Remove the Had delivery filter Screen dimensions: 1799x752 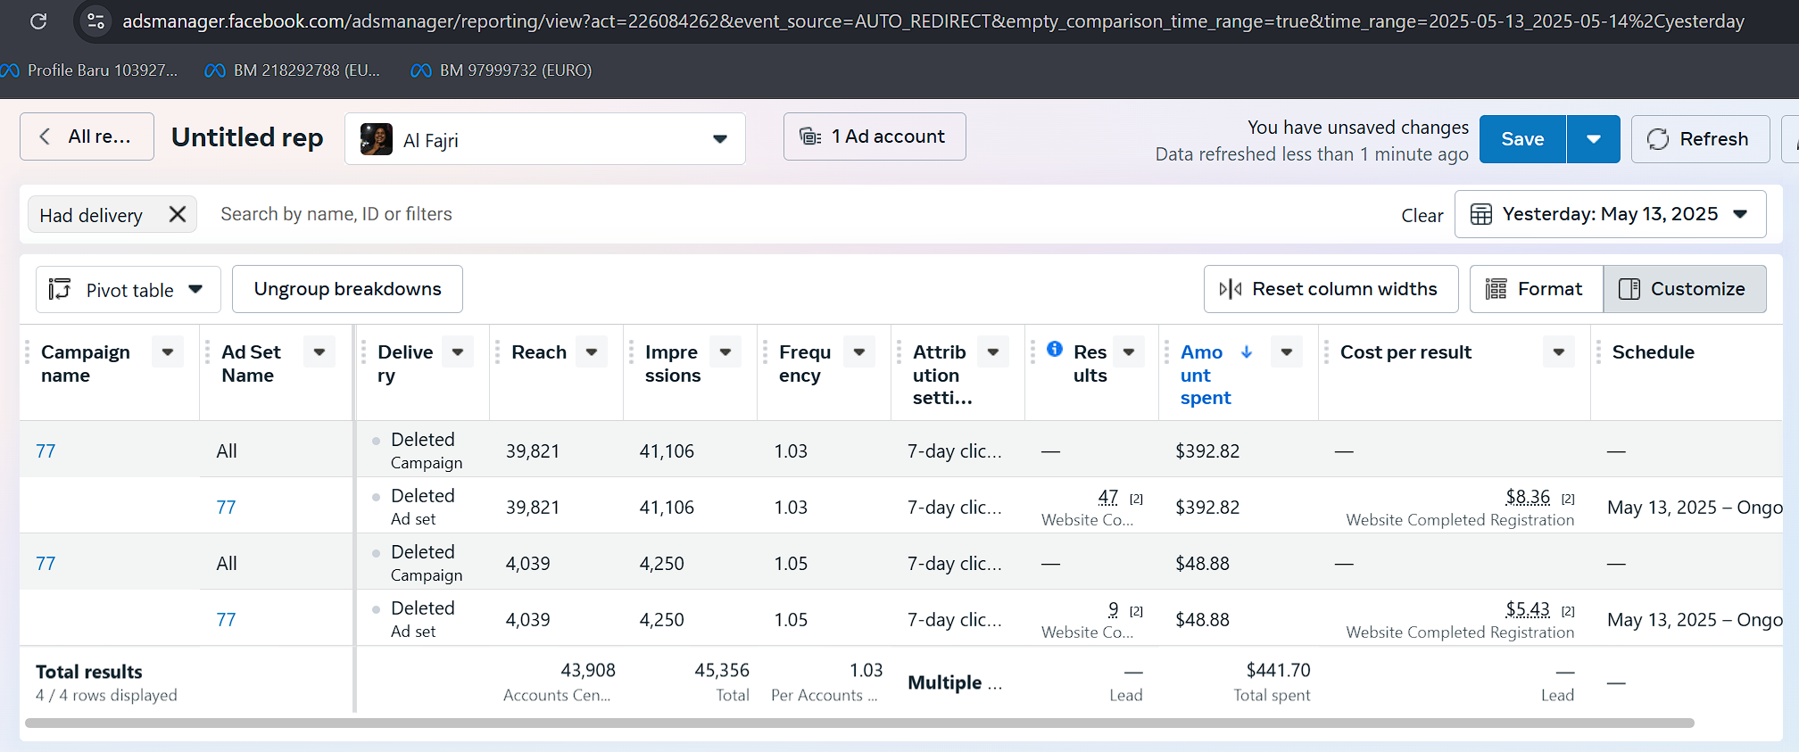178,214
